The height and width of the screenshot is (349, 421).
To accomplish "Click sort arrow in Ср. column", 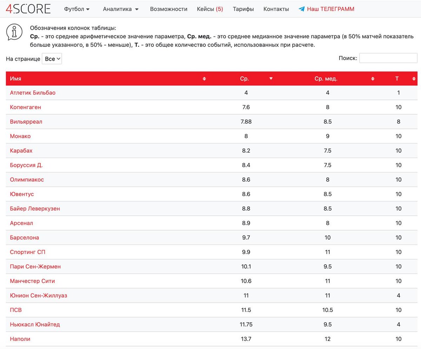I will 271,79.
